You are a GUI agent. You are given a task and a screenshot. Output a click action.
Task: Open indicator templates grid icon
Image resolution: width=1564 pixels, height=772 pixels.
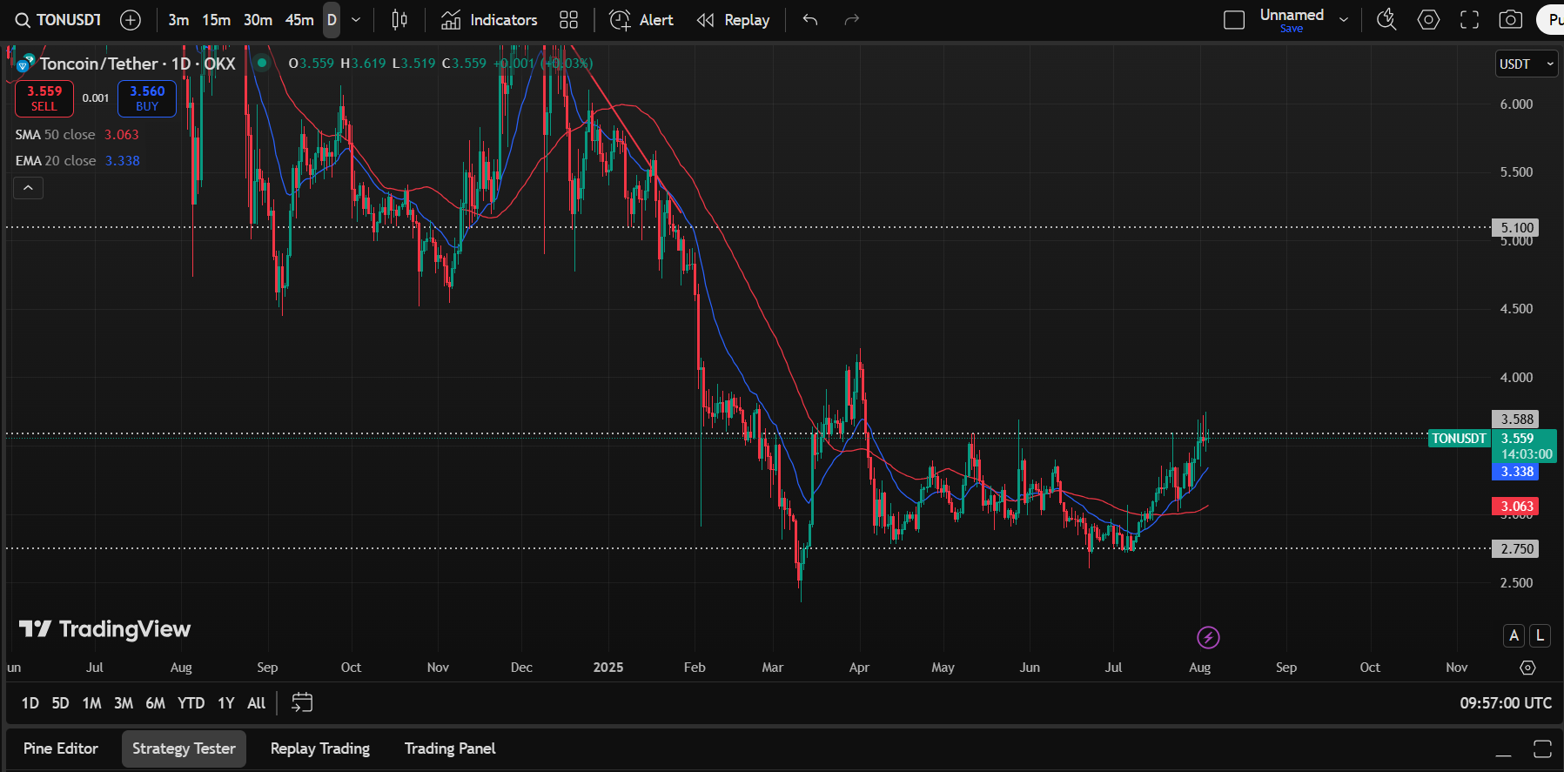568,20
